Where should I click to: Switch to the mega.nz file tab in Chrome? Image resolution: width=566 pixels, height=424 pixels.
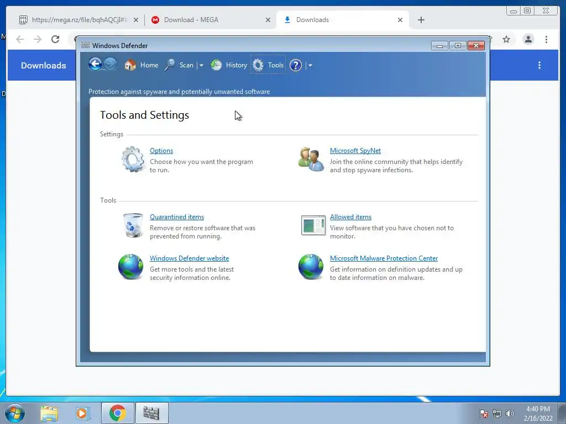(x=75, y=20)
